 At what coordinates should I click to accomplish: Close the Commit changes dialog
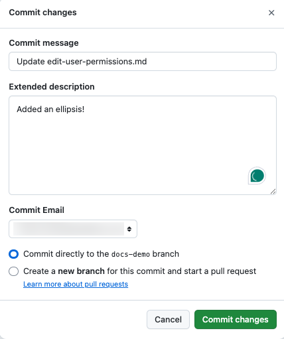(x=271, y=13)
